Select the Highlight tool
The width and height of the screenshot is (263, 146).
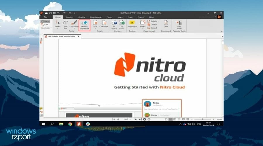[132, 24]
